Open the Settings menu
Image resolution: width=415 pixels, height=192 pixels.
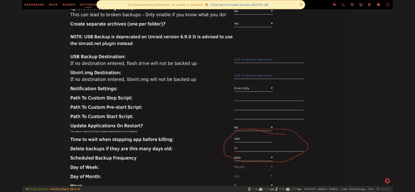tap(88, 5)
